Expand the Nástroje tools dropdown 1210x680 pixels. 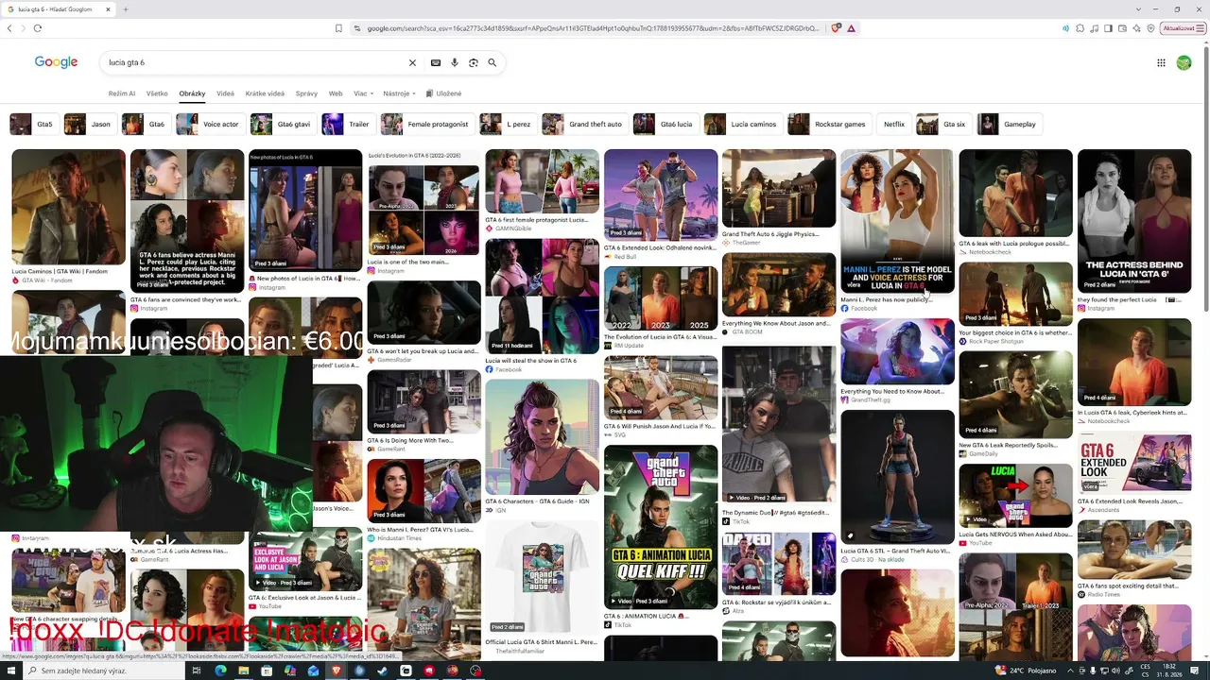[x=399, y=93]
